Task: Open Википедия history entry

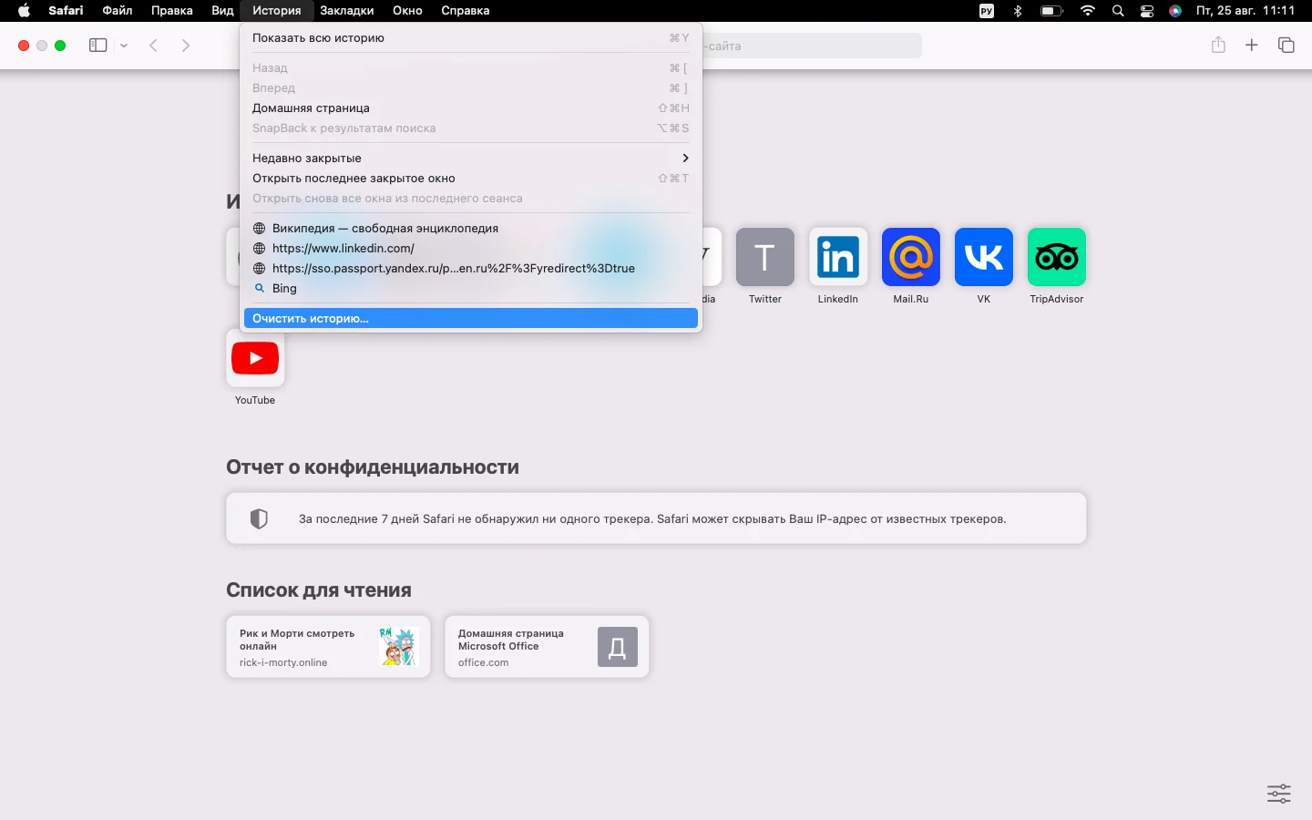Action: [471, 229]
